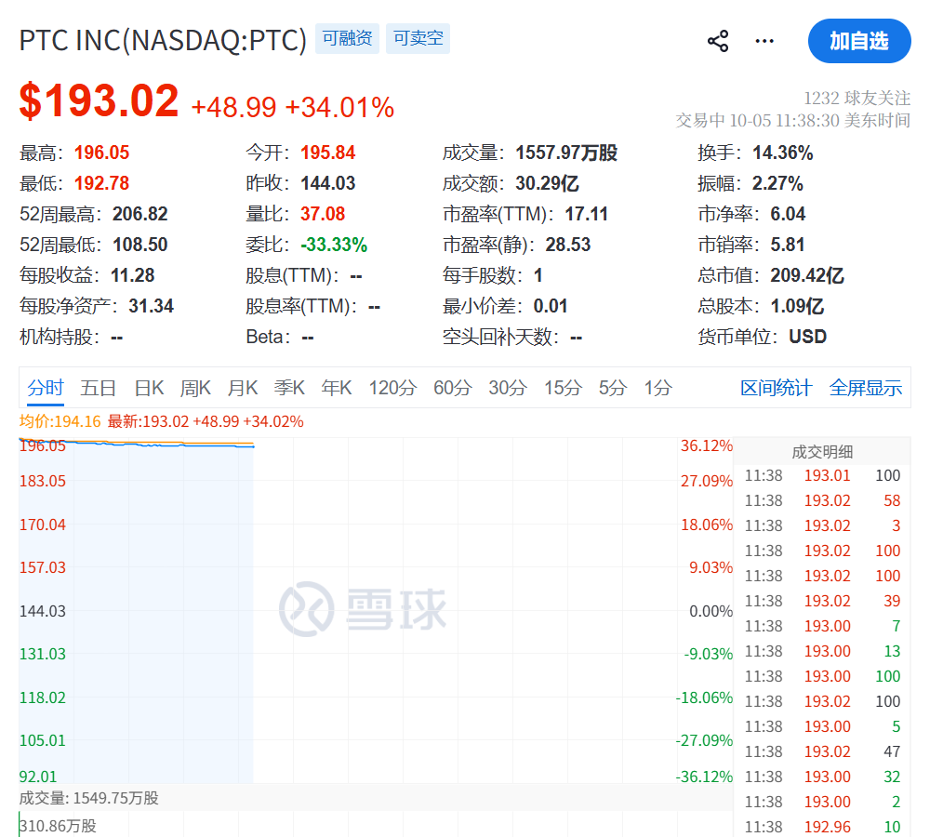This screenshot has width=943, height=837.
Task: Select the 分时 chart tab
Action: 46,388
